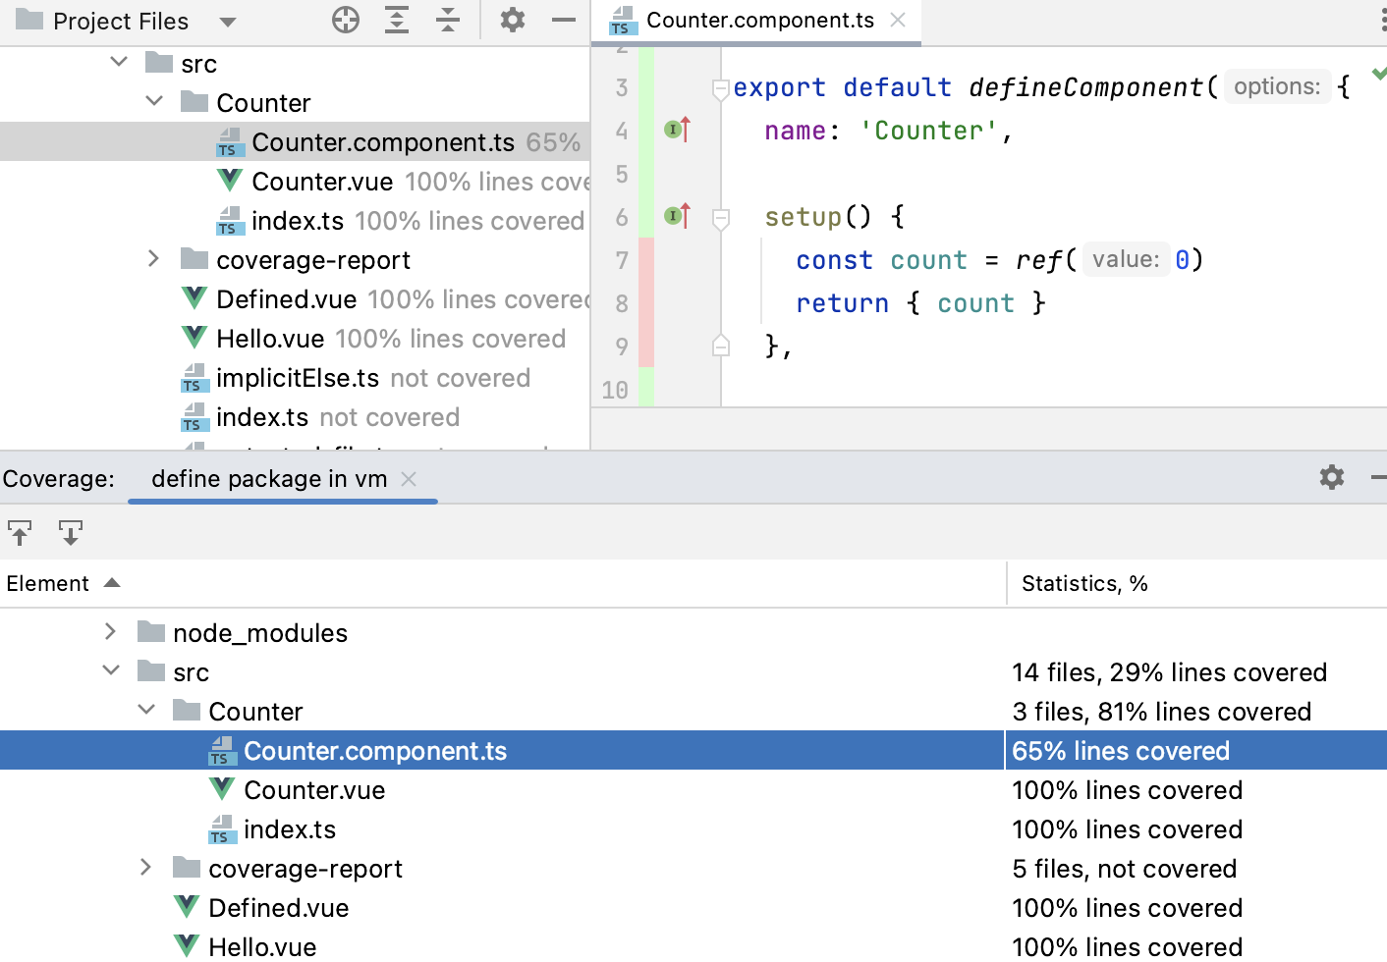Screen dimensions: 1387x962
Task: Switch to the Counter.component.ts editor tab
Action: pyautogui.click(x=759, y=21)
